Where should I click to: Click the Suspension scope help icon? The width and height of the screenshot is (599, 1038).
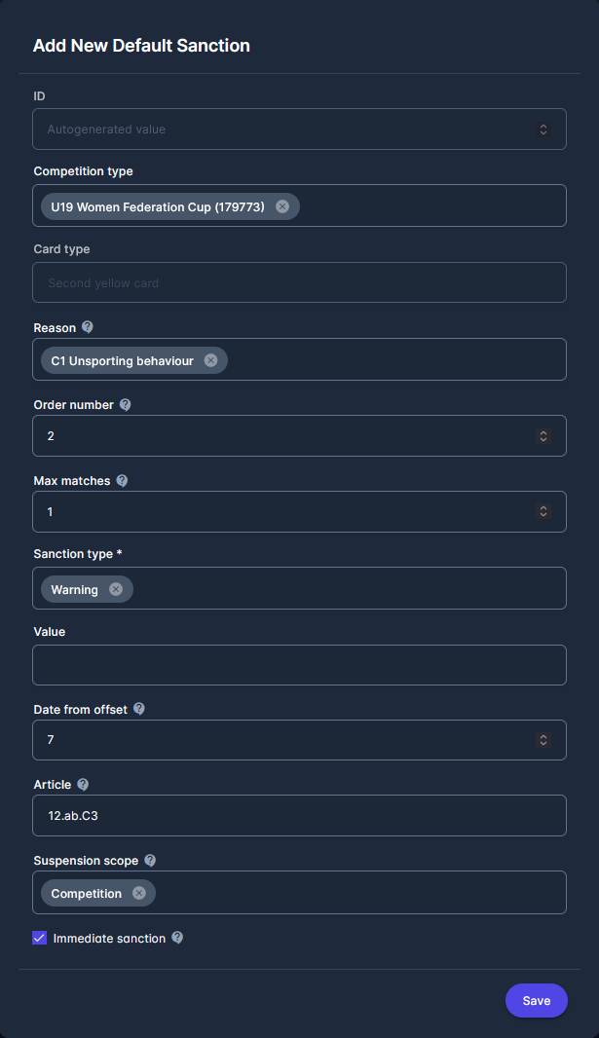tap(150, 860)
